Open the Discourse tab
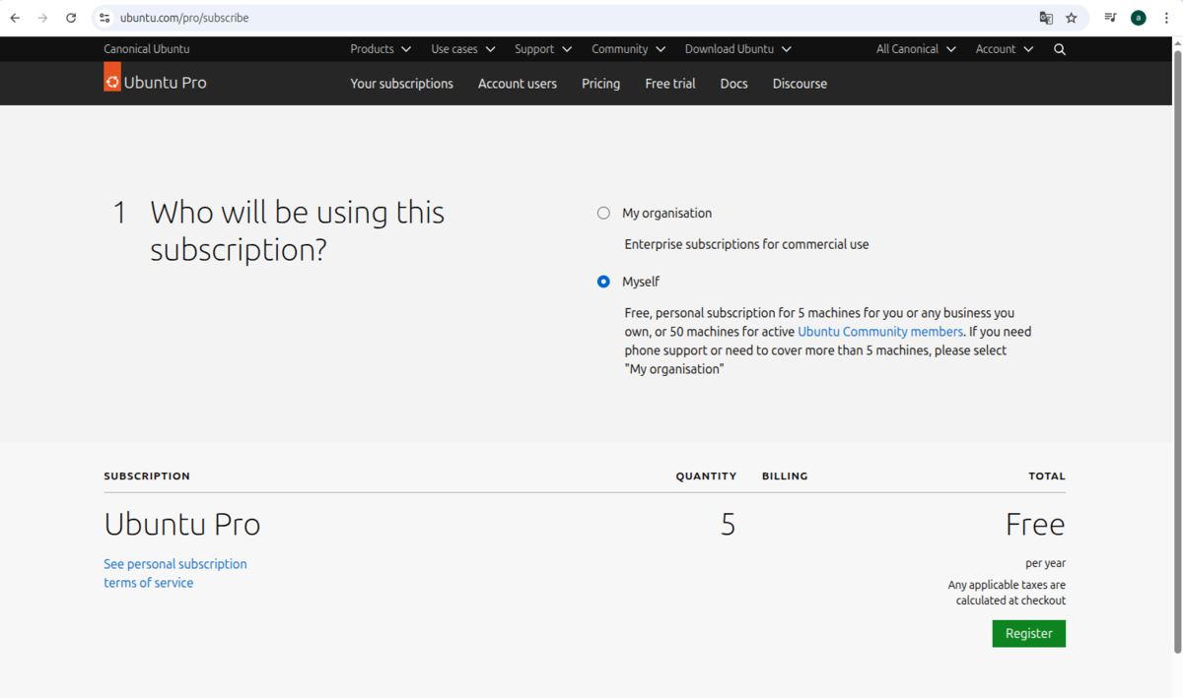This screenshot has height=698, width=1183. click(800, 84)
